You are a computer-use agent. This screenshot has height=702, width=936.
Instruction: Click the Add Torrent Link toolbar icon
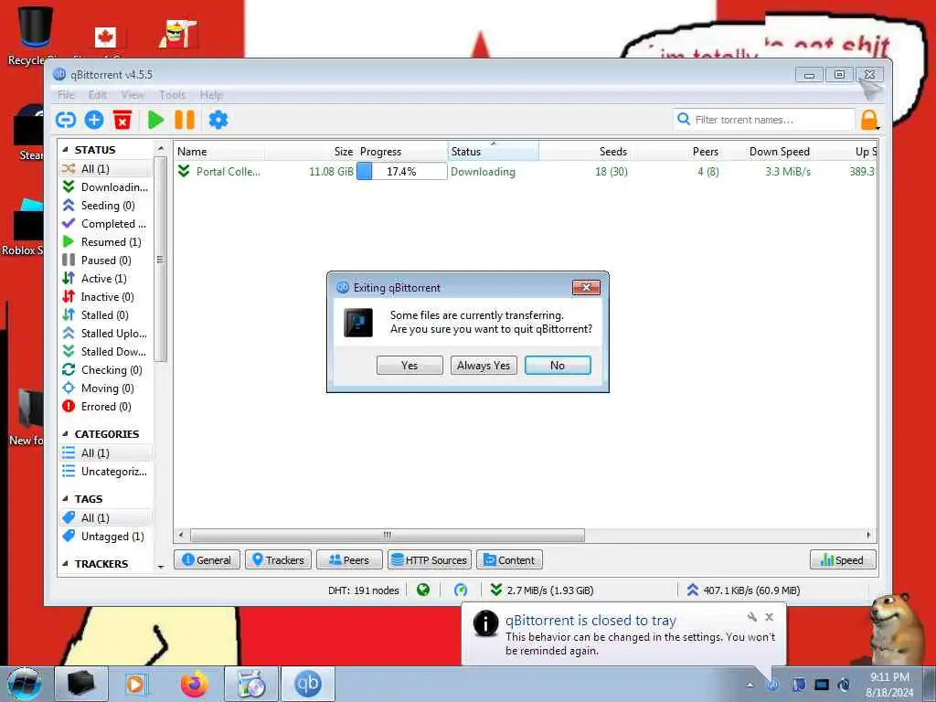point(66,120)
